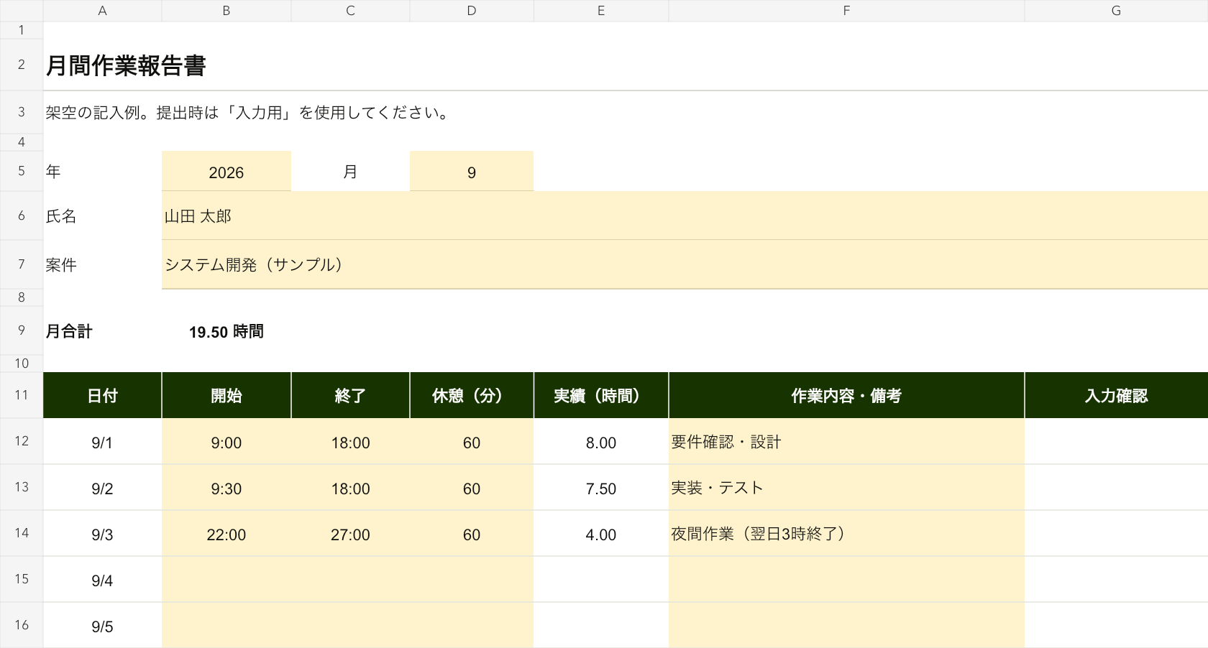Select the 終了 header cell
This screenshot has width=1208, height=648.
[350, 395]
